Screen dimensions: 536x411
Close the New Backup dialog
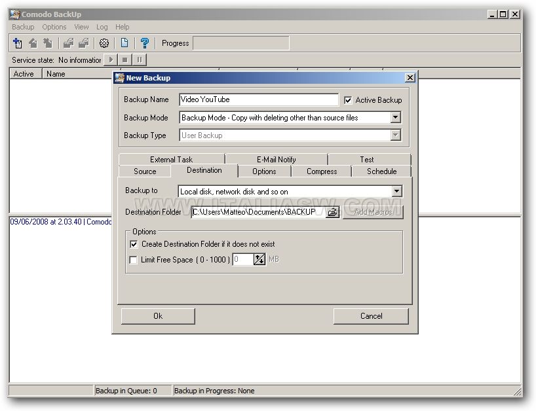coord(410,78)
